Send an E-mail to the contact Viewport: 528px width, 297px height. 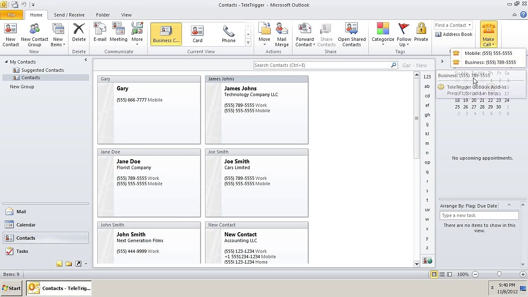click(x=100, y=33)
